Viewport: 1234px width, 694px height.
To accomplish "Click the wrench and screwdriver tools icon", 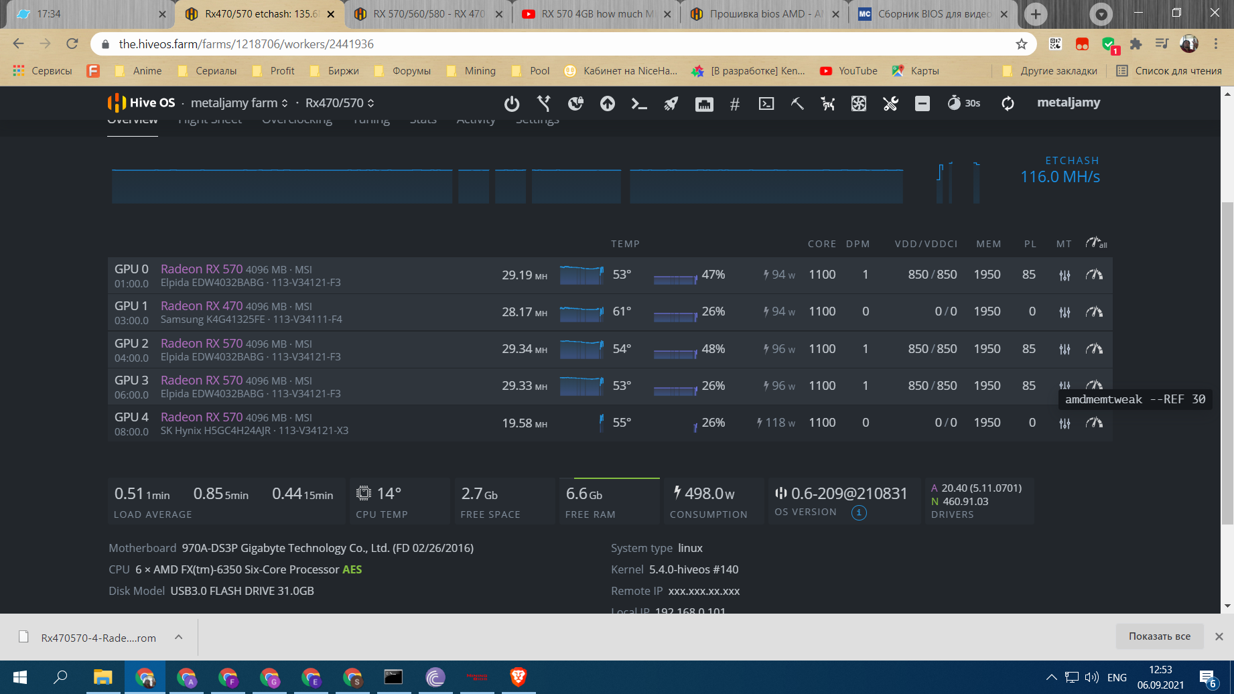I will pos(890,104).
